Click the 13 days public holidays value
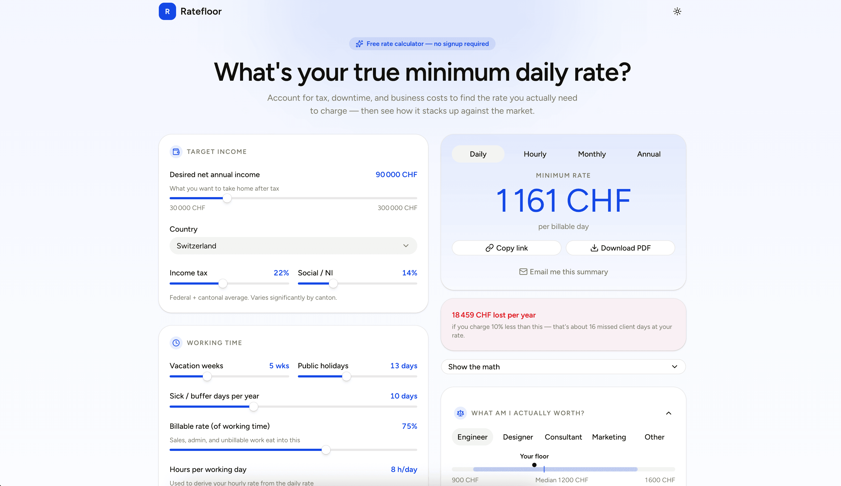 click(x=404, y=366)
